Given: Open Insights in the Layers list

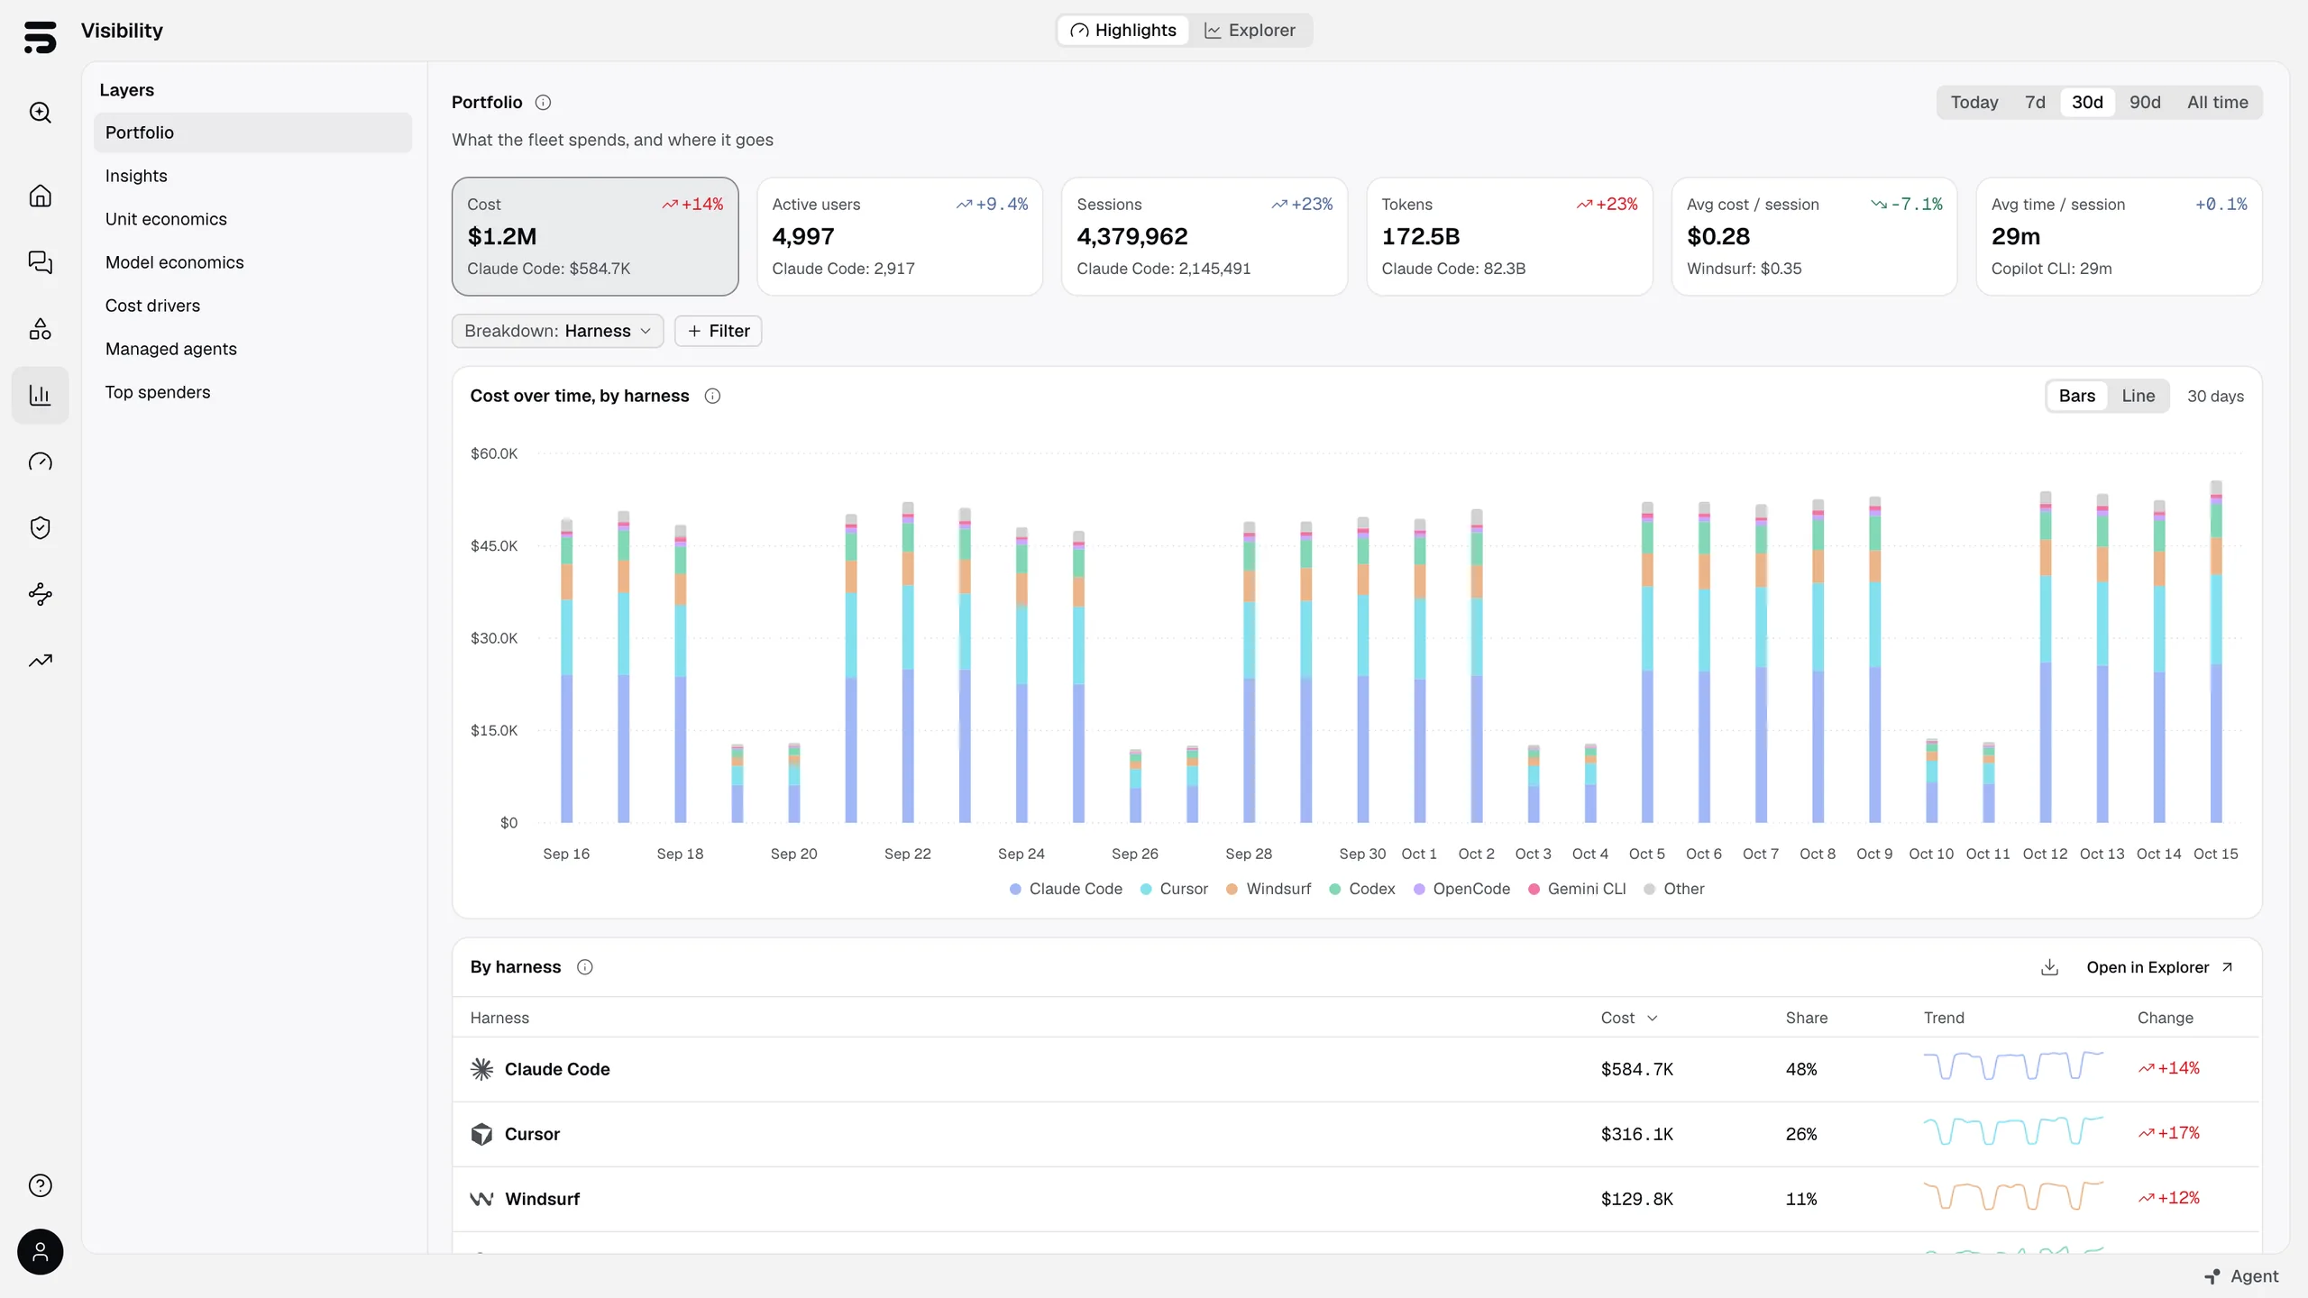Looking at the screenshot, I should [x=252, y=176].
